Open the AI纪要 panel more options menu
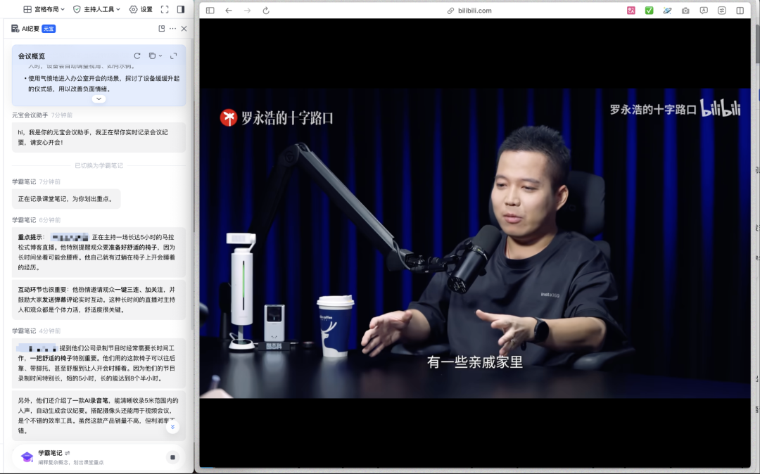The width and height of the screenshot is (760, 474). [x=172, y=28]
